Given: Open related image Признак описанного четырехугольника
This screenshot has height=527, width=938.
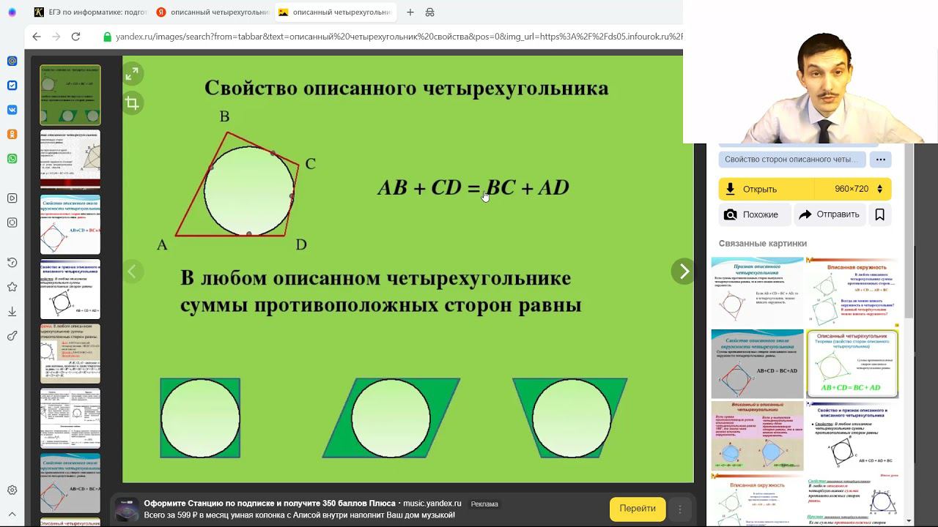Looking at the screenshot, I should [x=758, y=292].
